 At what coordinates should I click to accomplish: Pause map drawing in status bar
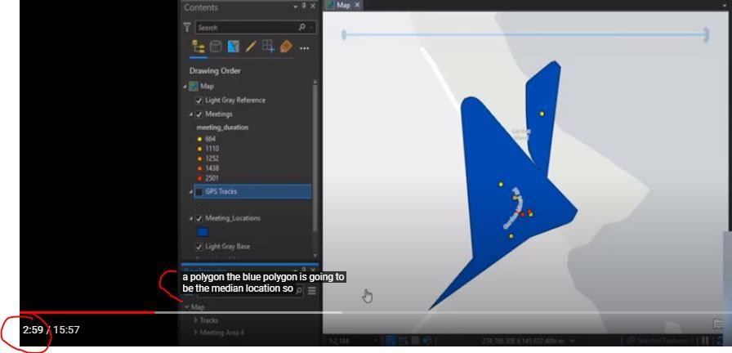(706, 341)
